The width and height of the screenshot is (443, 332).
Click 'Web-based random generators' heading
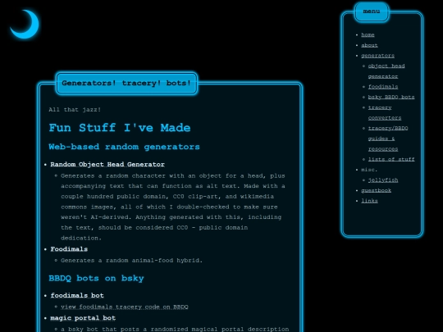click(x=124, y=147)
